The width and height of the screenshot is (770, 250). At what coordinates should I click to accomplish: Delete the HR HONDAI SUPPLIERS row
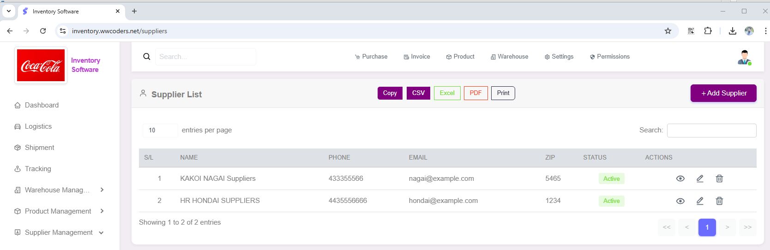click(719, 201)
